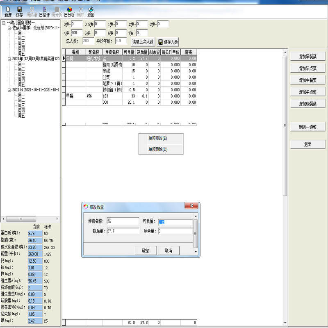Click the 餐别 column header
The height and width of the screenshot is (328, 328).
pyautogui.click(x=76, y=52)
